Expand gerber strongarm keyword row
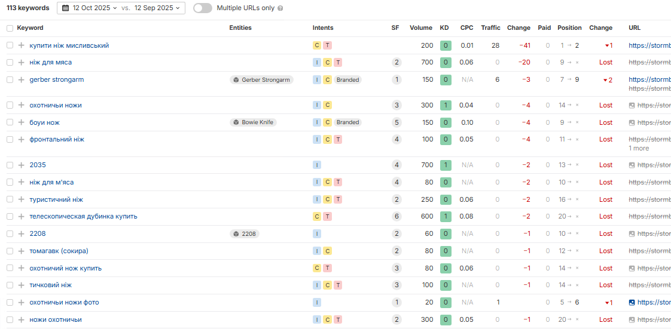The height and width of the screenshot is (329, 671). click(x=22, y=79)
